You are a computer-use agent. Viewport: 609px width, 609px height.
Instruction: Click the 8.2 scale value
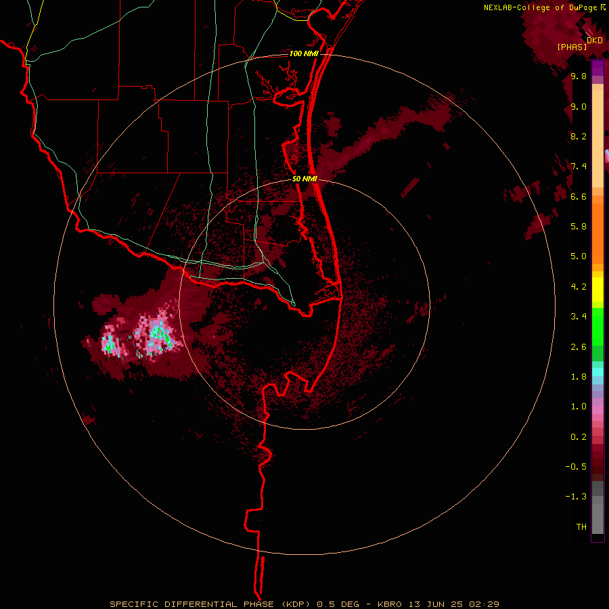click(x=579, y=136)
